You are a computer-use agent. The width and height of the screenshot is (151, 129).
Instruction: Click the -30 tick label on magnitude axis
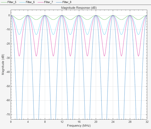[8, 58]
